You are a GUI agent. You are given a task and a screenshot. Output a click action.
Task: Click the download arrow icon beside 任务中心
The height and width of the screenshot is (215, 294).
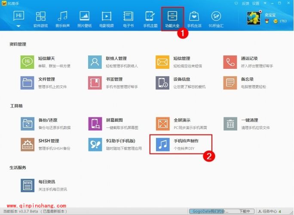click(260, 211)
